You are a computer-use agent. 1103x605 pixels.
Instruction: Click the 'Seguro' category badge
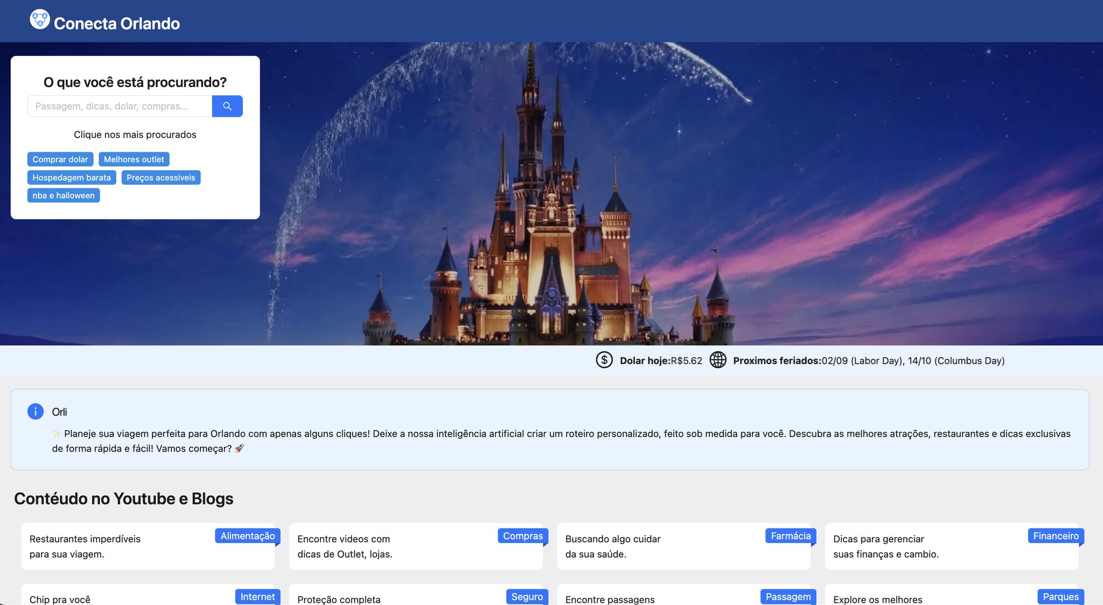tap(527, 597)
